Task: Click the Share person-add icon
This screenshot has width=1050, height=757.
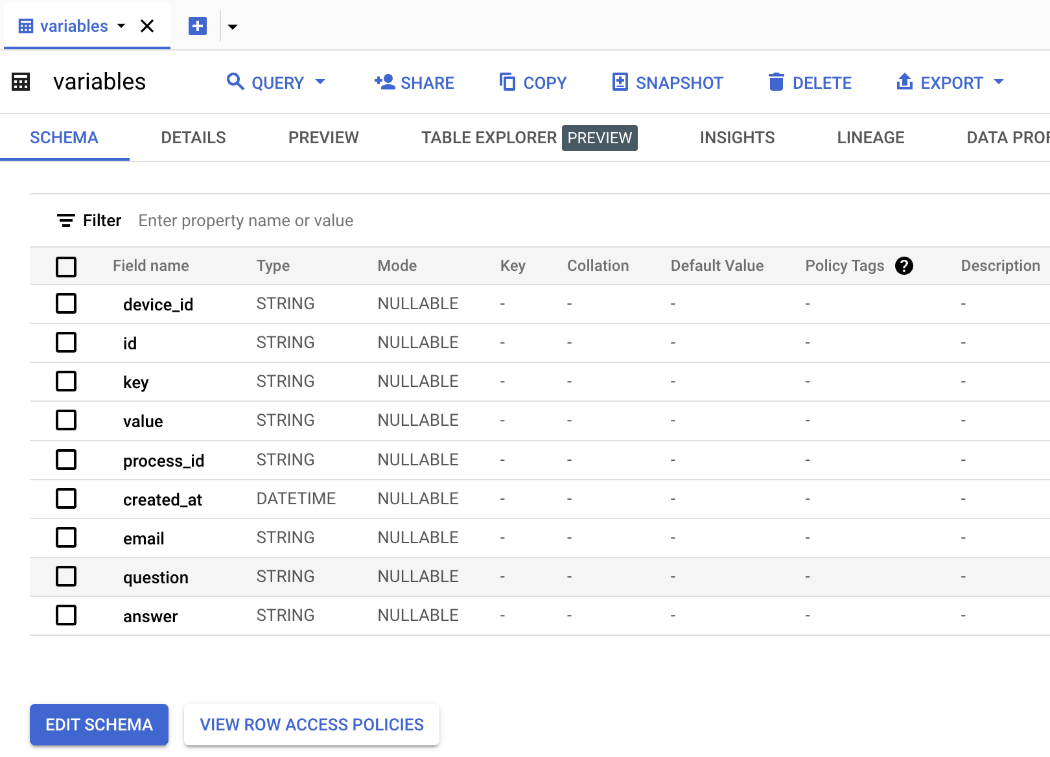Action: coord(384,82)
